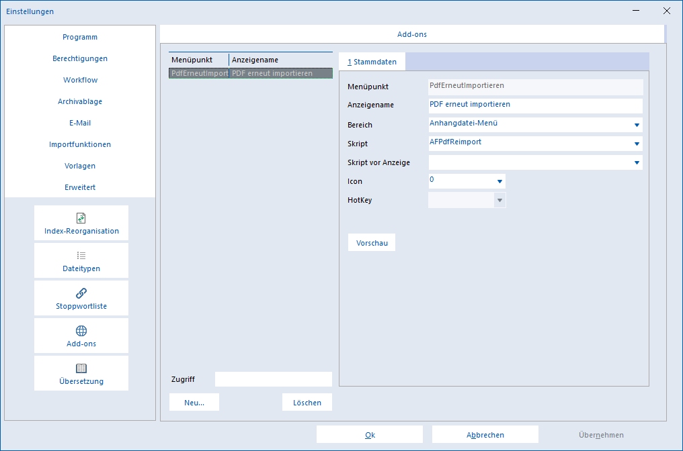Select the PdfErneutImport cell in the list
Viewport: 683px width, 451px height.
(x=199, y=73)
